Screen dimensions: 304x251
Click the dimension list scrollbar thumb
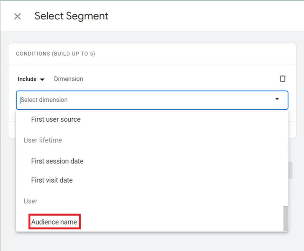click(286, 219)
